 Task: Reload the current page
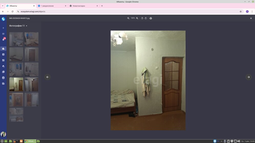pyautogui.click(x=13, y=11)
